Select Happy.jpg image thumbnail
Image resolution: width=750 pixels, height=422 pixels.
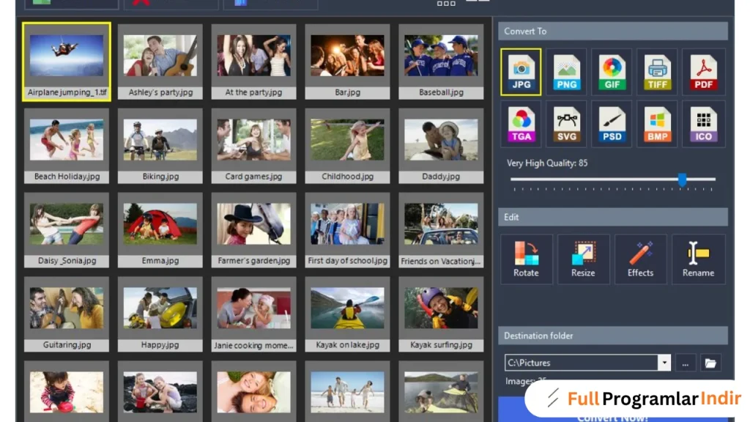[x=160, y=314]
